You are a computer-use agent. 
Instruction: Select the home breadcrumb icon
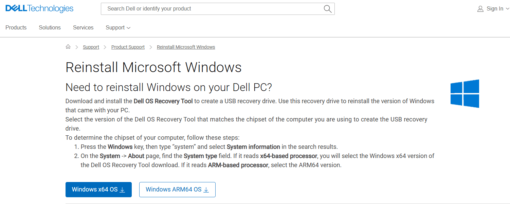68,46
